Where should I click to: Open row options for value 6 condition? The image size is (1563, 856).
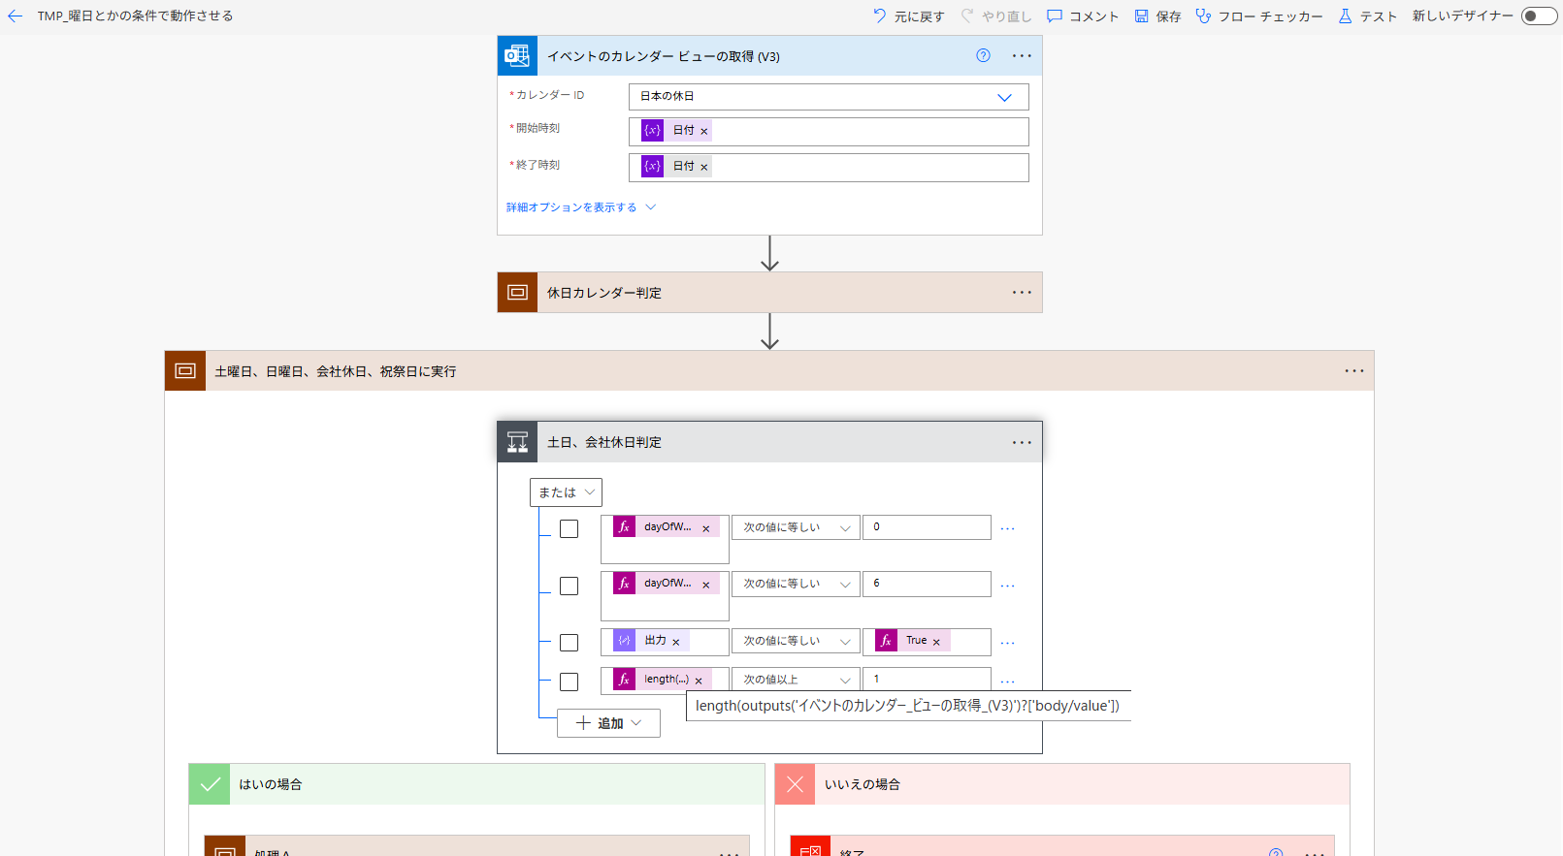(1007, 586)
